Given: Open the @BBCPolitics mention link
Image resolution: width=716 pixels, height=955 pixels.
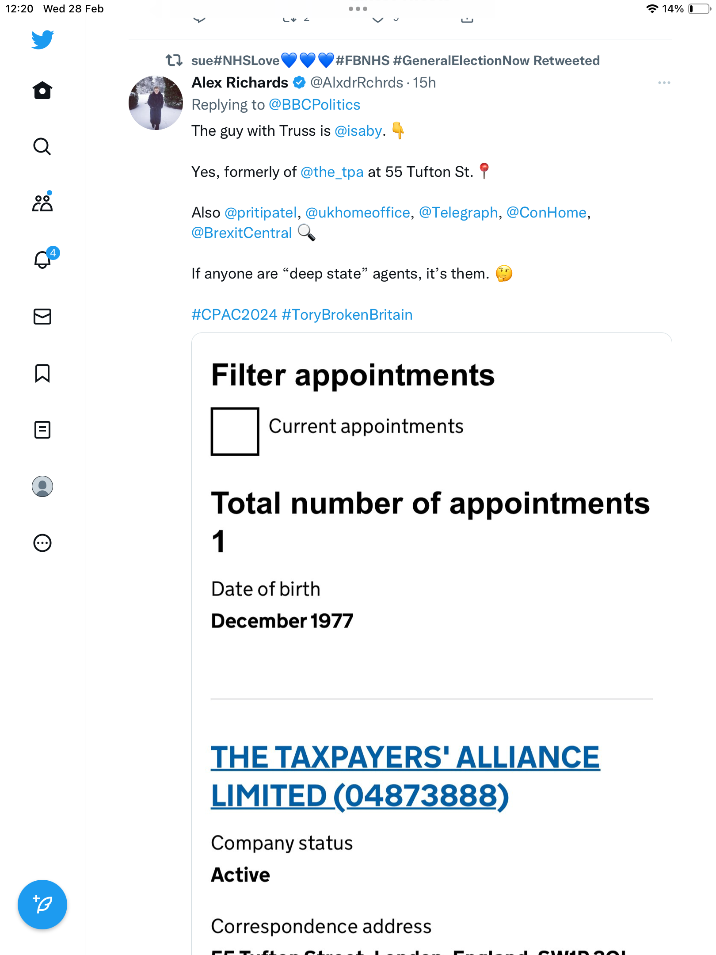Looking at the screenshot, I should [314, 105].
